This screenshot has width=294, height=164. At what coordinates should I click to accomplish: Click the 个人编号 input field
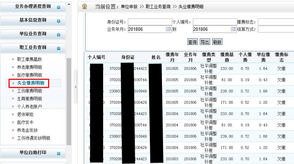(x=215, y=22)
